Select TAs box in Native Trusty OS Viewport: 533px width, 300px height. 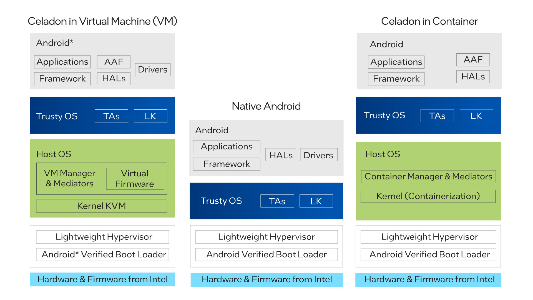(277, 201)
